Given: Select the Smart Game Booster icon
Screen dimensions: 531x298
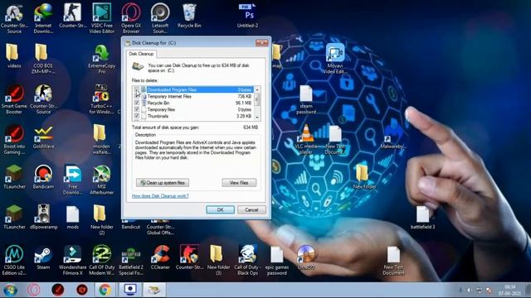Looking at the screenshot, I should pos(14,99).
